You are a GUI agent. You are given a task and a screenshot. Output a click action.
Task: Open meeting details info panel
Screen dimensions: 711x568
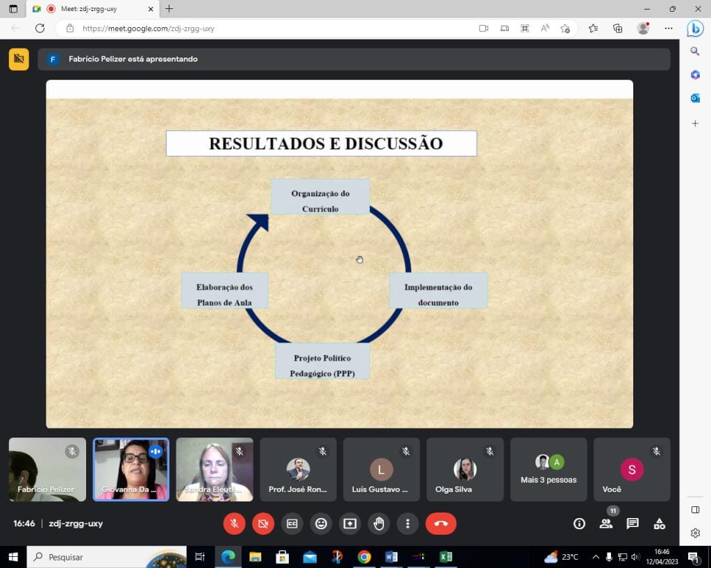[579, 524]
